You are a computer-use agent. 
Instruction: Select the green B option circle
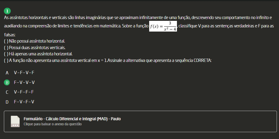tap(7, 82)
